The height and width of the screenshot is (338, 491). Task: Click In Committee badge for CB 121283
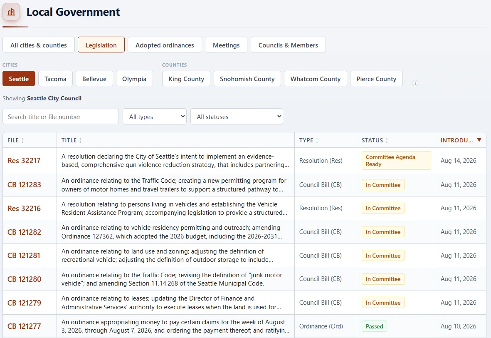(383, 185)
